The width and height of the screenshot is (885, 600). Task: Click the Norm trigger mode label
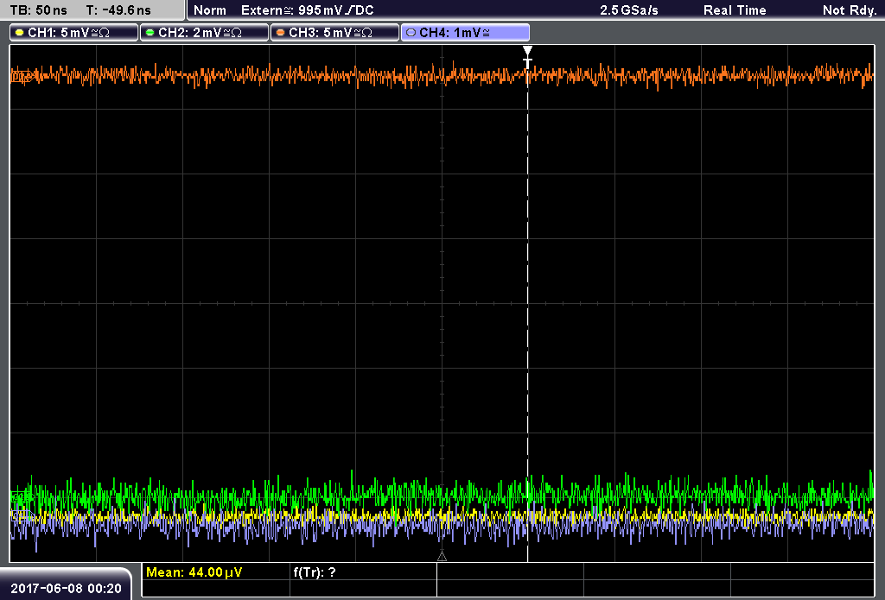(210, 10)
